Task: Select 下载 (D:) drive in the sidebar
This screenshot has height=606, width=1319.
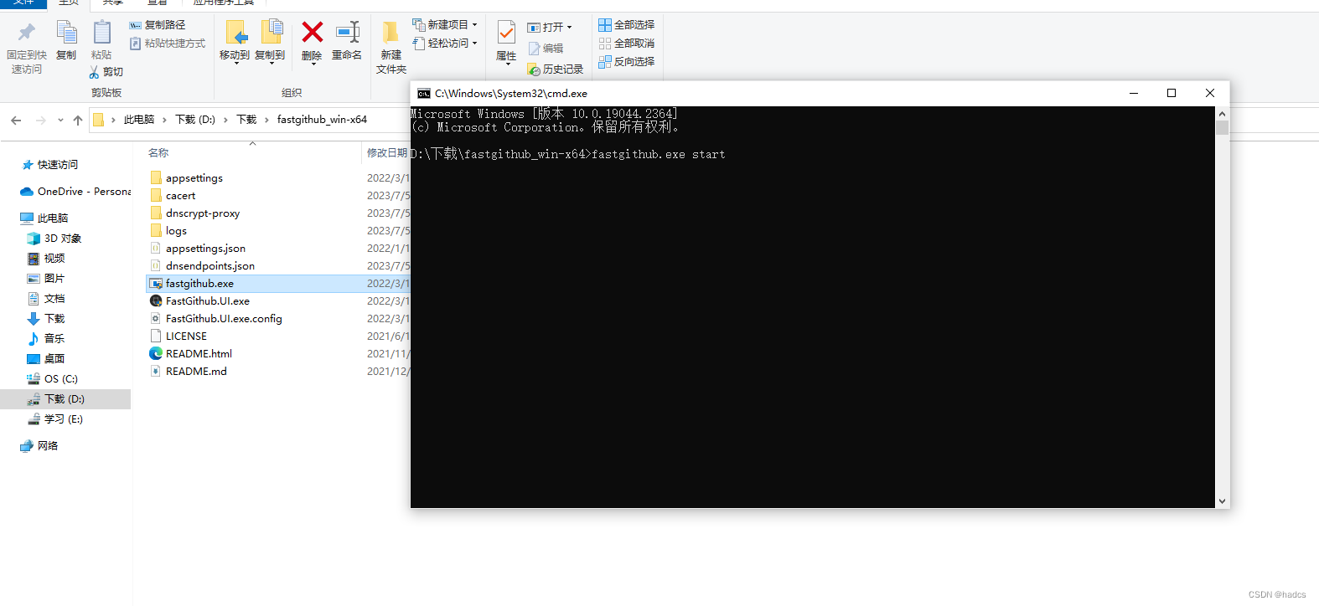Action: click(65, 399)
